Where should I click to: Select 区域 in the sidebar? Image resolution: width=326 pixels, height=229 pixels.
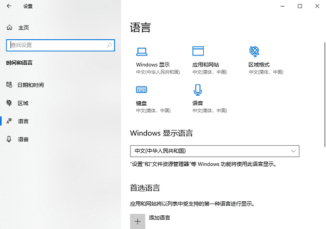tap(23, 103)
